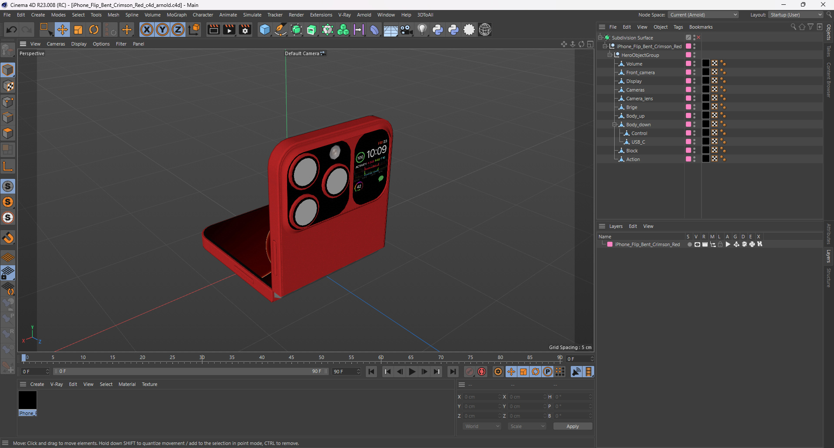834x448 pixels.
Task: Collapse Body_down tree node
Action: click(615, 125)
